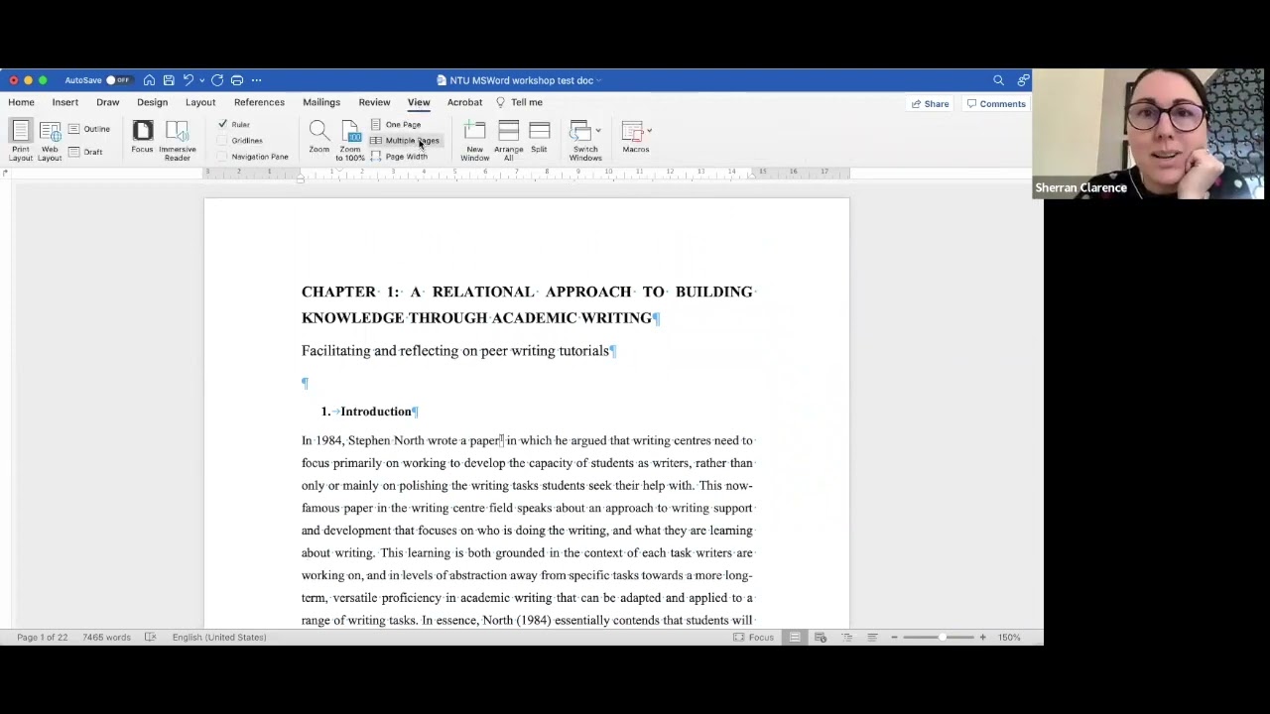The width and height of the screenshot is (1270, 714).
Task: Click the Introduction heading text
Action: click(376, 412)
